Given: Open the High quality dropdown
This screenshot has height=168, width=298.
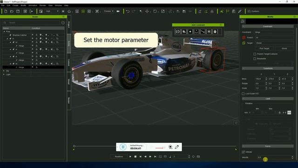Looking at the screenshot, I should point(52,11).
